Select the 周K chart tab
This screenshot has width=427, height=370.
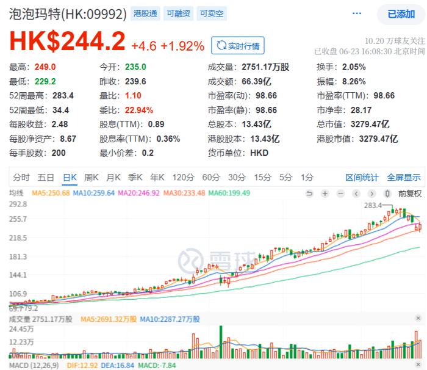tap(91, 178)
